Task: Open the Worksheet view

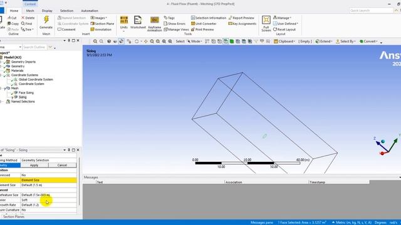Action: point(138,22)
